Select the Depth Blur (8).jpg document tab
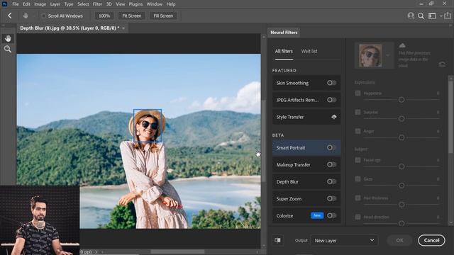454x255 pixels. coord(70,28)
